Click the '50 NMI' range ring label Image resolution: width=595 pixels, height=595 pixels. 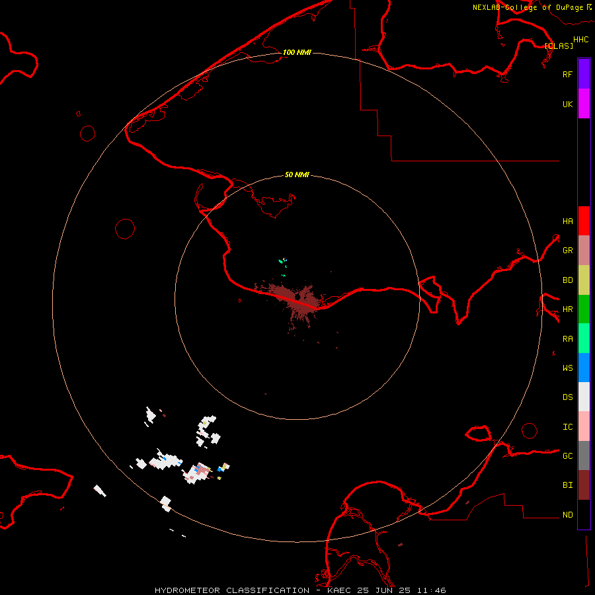pos(297,175)
